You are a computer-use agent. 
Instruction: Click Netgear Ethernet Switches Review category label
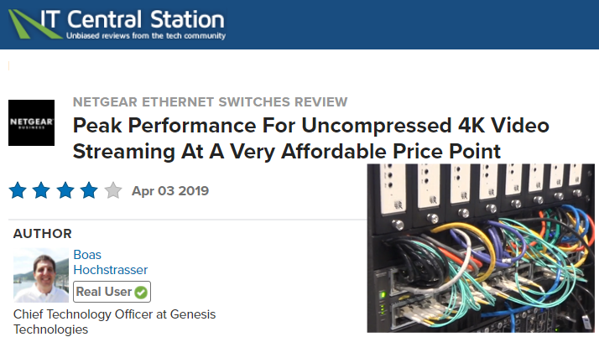[210, 102]
